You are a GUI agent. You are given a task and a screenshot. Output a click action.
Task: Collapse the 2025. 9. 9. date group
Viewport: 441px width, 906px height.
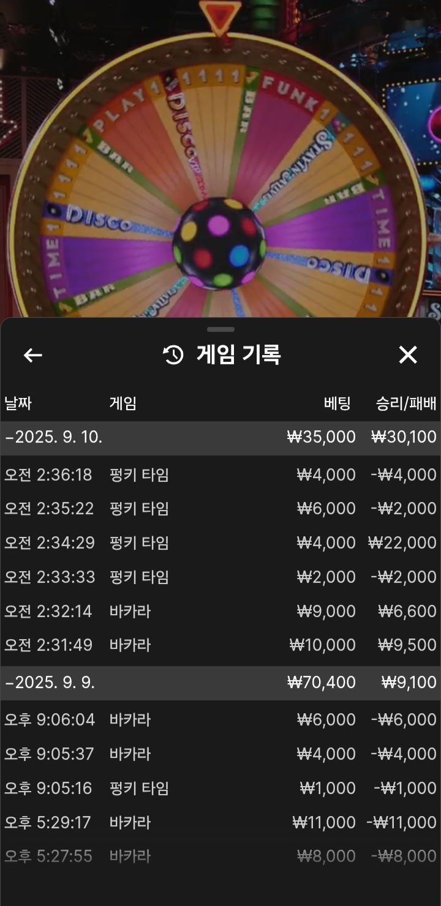(x=221, y=683)
